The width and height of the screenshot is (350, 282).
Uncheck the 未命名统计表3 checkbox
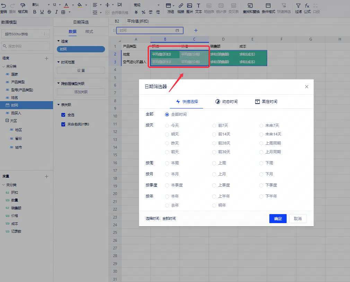[x=63, y=124]
